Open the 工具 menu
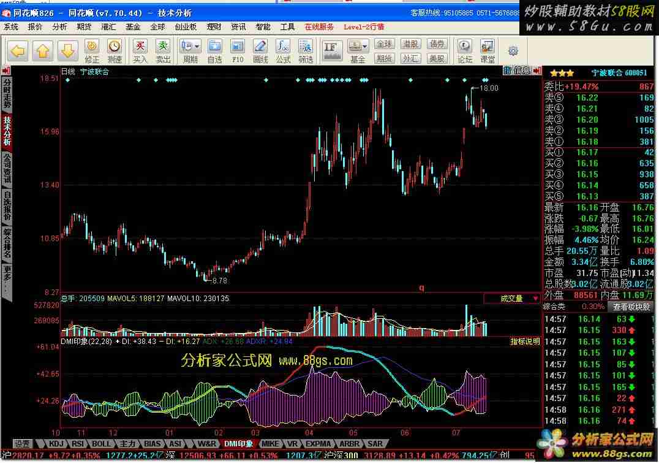This screenshot has width=659, height=463. point(287,27)
